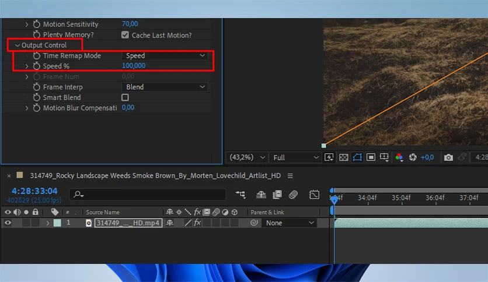The height and width of the screenshot is (282, 488).
Task: Click Fast Previews icon in viewer
Action: tap(329, 157)
